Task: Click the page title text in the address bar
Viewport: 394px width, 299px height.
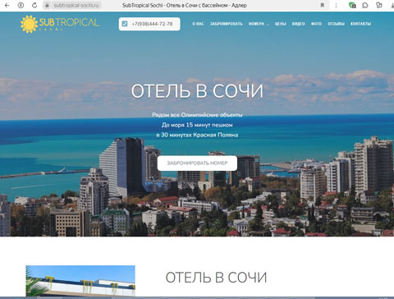Action: (x=185, y=5)
